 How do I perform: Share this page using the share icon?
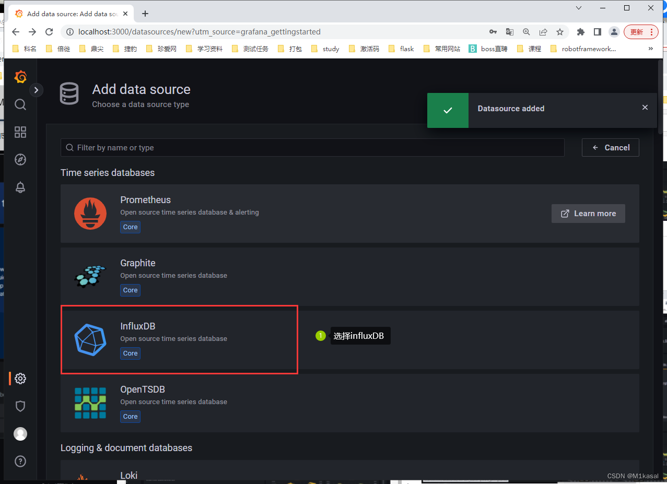543,32
